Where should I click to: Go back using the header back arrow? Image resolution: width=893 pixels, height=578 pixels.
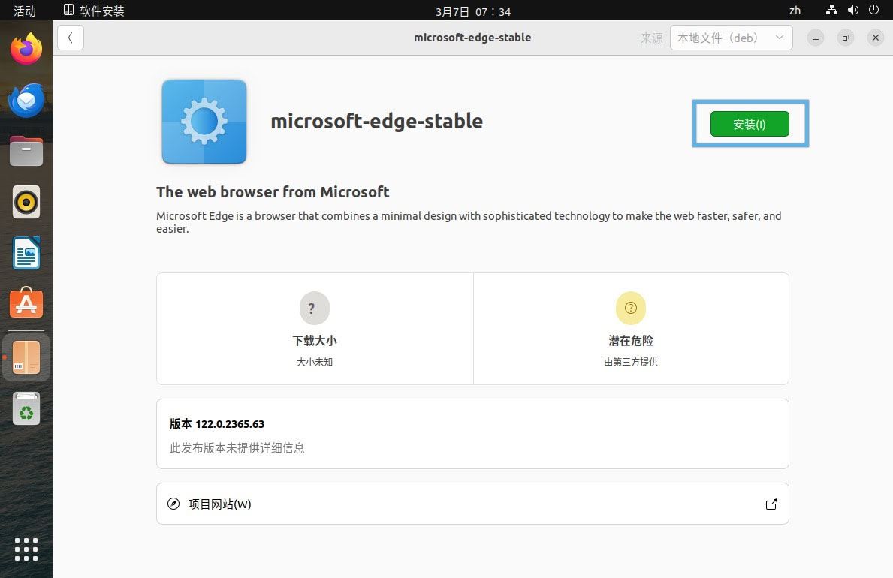71,38
